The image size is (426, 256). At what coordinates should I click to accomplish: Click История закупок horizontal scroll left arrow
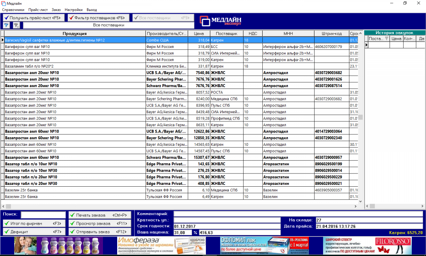pos(367,206)
